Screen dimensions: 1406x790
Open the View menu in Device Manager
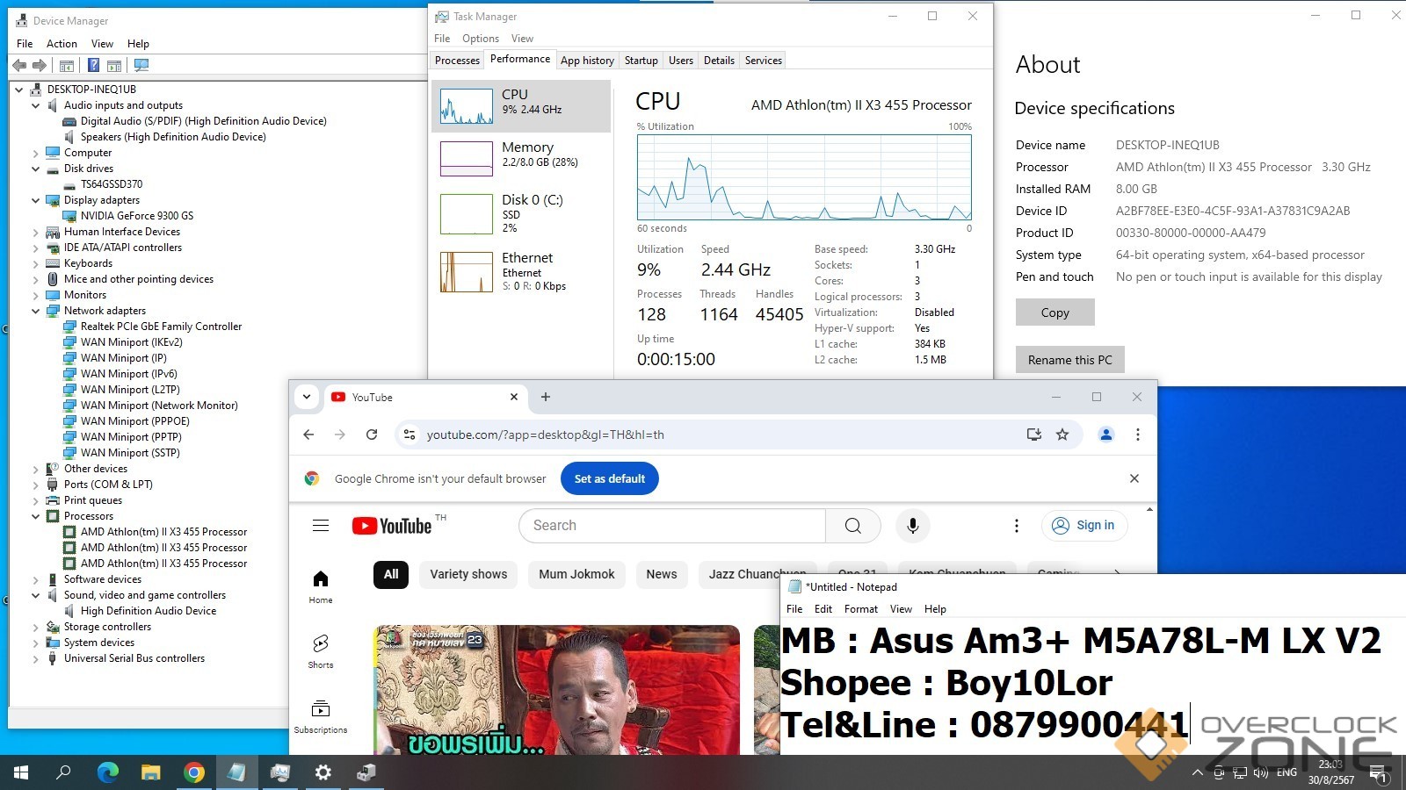click(x=102, y=43)
